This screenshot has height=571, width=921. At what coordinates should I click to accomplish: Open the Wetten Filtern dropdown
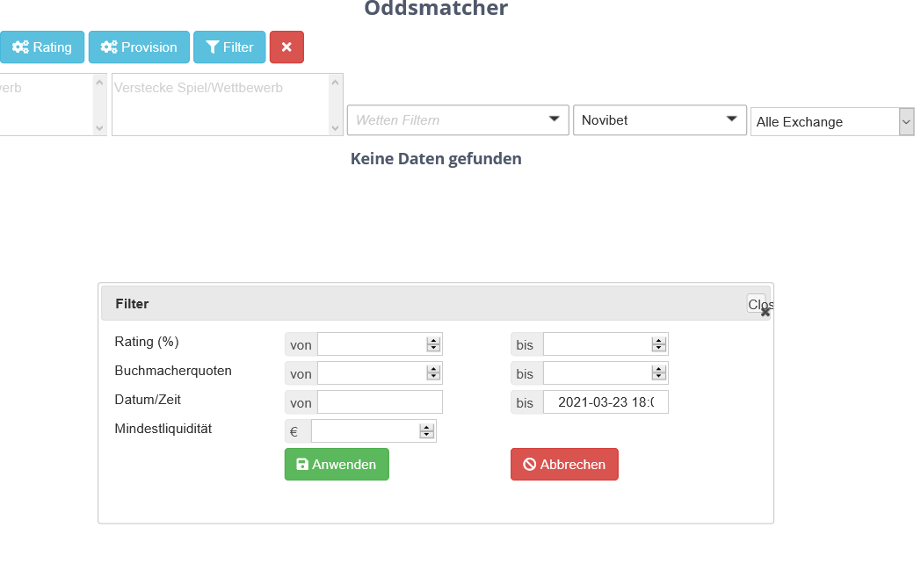[x=458, y=120]
